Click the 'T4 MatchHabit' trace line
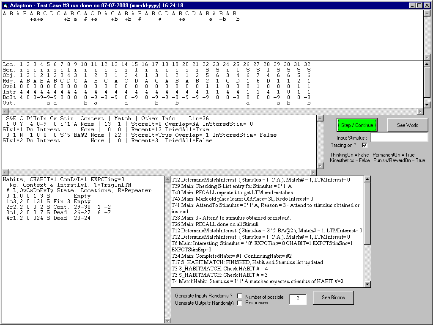The width and height of the screenshot is (433, 325). [258, 281]
